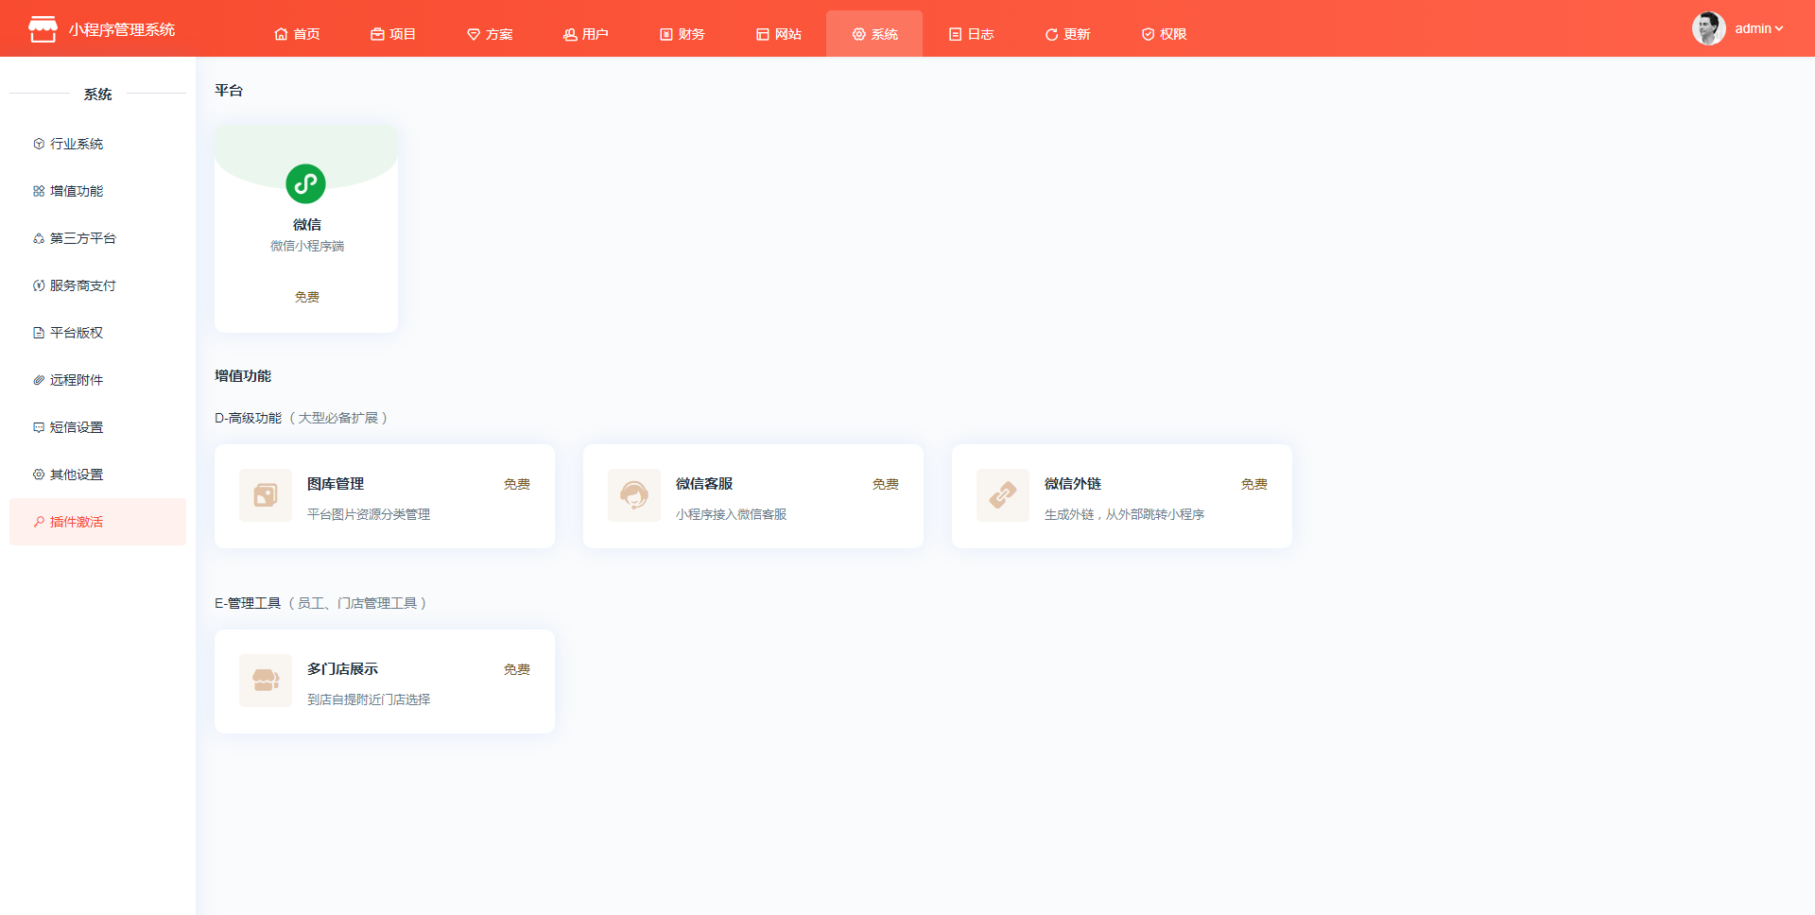Open the 方案 top menu

[x=490, y=34]
